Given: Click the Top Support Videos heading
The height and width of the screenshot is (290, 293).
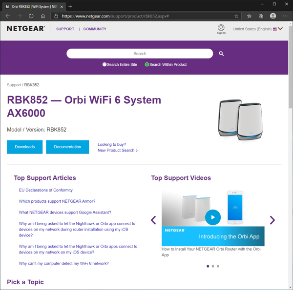Looking at the screenshot, I should 181,178.
